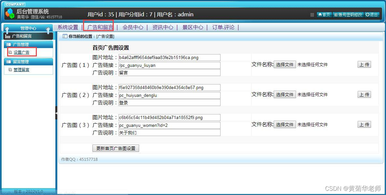
Task: Click 上传 button for 广告图 1
Action: click(364, 65)
